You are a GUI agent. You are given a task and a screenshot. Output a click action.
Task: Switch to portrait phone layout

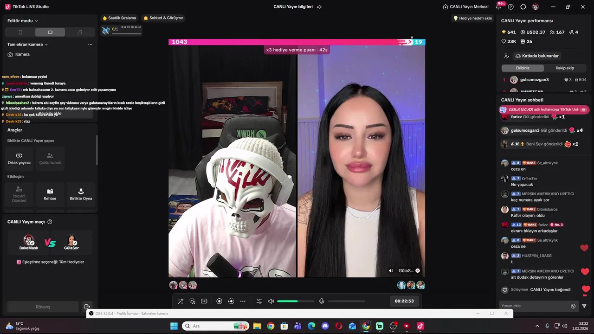tap(20, 32)
